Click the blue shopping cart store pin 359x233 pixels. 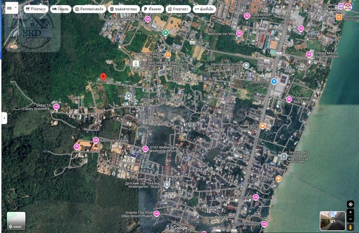274,81
